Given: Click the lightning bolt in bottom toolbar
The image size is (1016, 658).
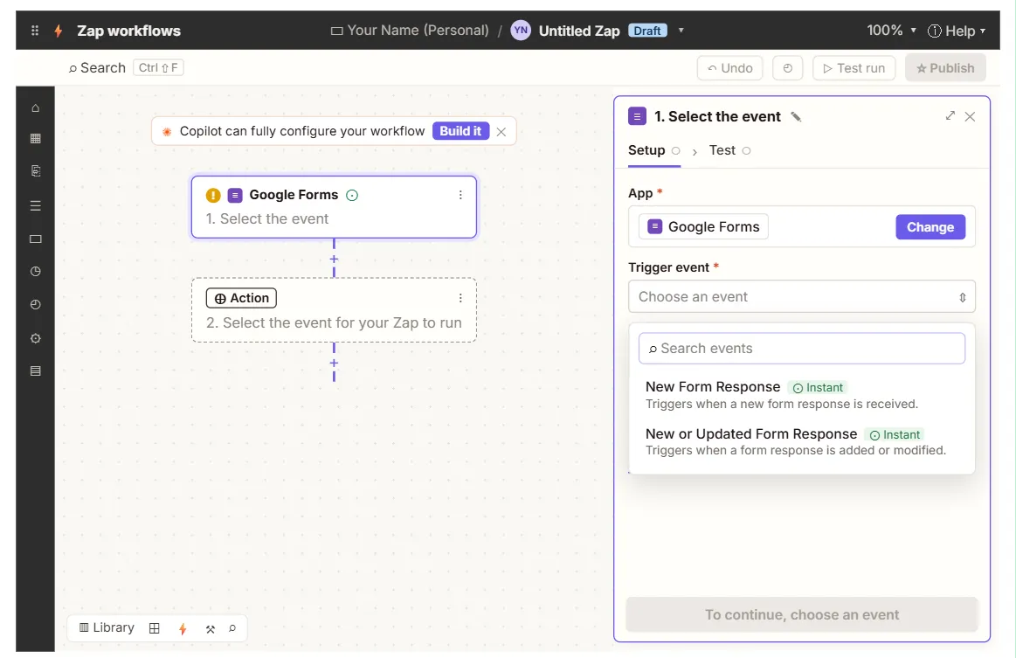Looking at the screenshot, I should click(183, 629).
